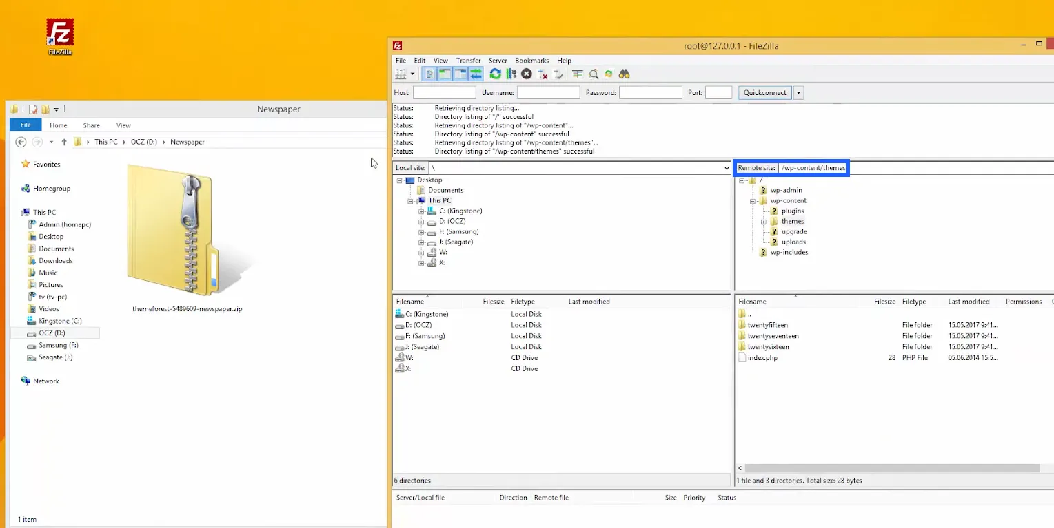
Task: Open the Help menu in FileZilla
Action: click(x=564, y=61)
